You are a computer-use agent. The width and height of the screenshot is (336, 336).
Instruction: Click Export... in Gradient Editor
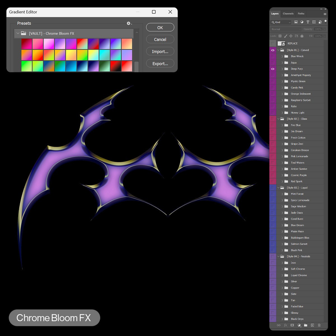coord(160,64)
